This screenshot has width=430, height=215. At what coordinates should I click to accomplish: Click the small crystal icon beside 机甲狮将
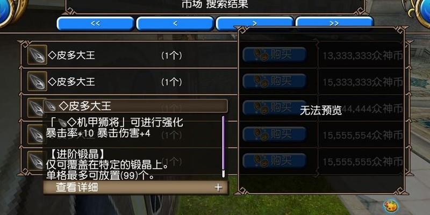[x=63, y=123]
